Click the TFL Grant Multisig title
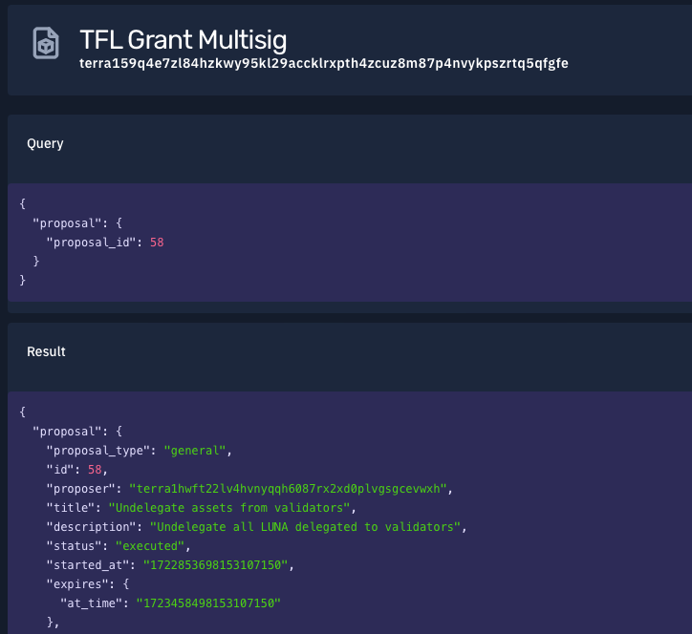Viewport: 692px width, 634px height. [184, 40]
